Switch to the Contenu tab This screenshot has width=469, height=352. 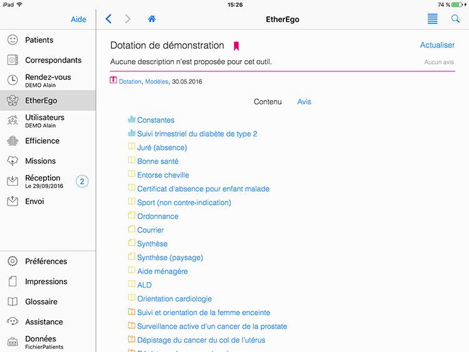tap(268, 102)
